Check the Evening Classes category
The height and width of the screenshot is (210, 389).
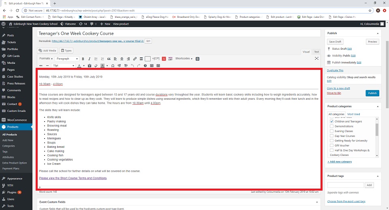tap(332, 131)
